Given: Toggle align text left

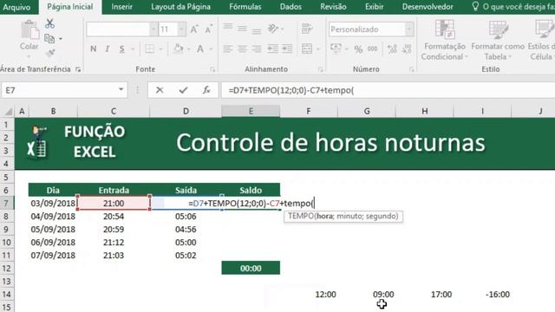Looking at the screenshot, I should (227, 49).
